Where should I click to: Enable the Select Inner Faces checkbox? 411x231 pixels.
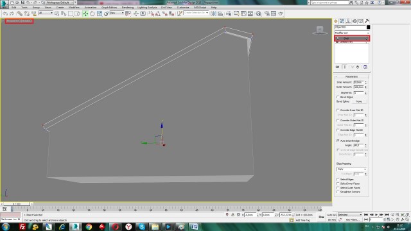338,184
